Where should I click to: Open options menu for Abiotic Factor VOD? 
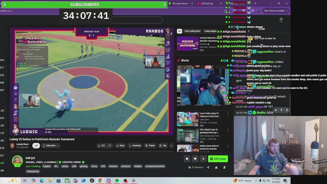(x=228, y=130)
